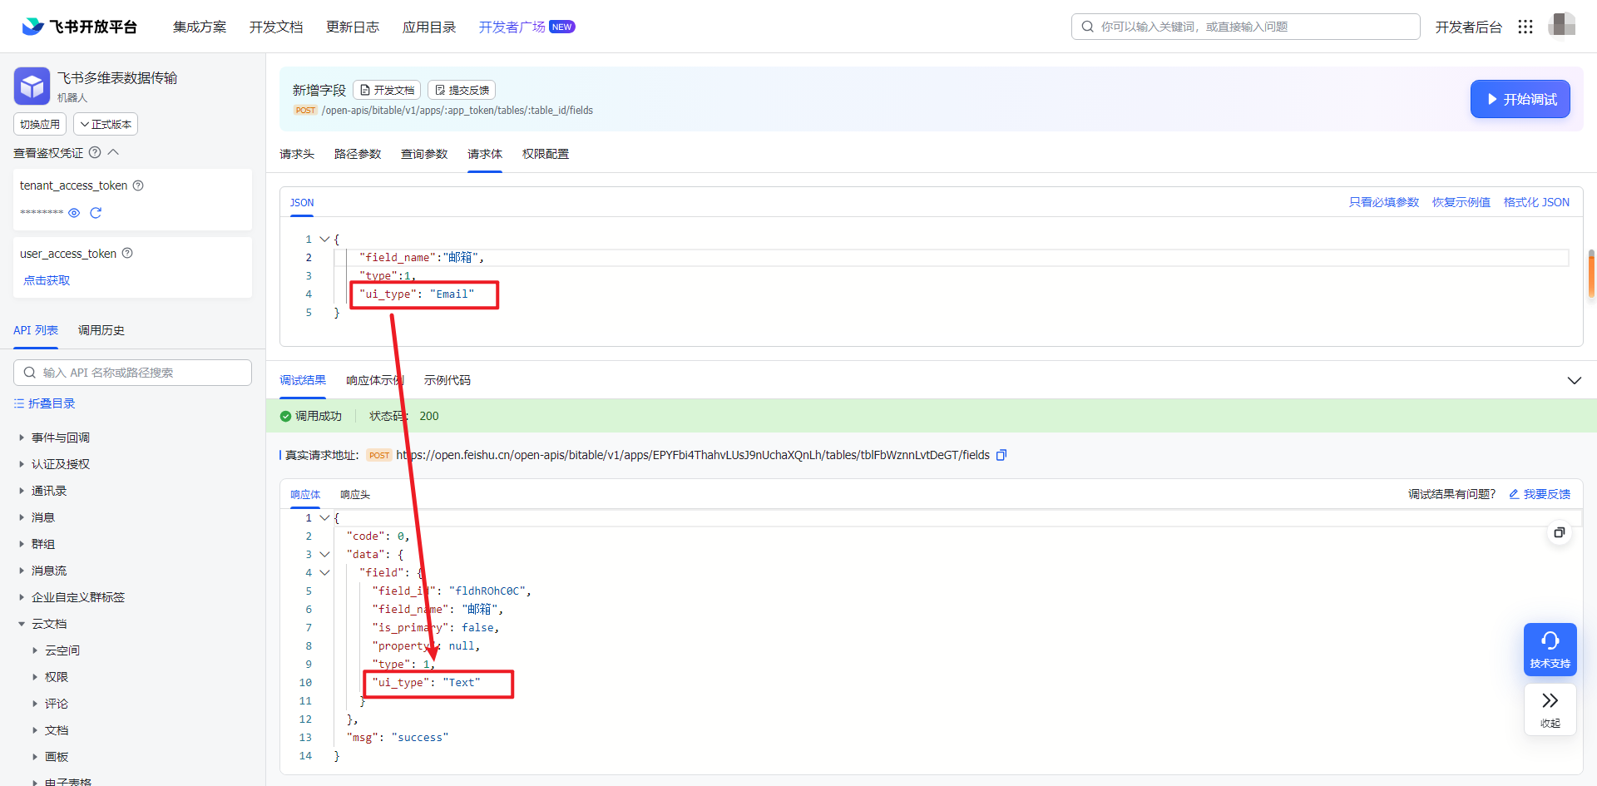Go to 开发者后台
Image resolution: width=1597 pixels, height=786 pixels.
click(x=1469, y=27)
